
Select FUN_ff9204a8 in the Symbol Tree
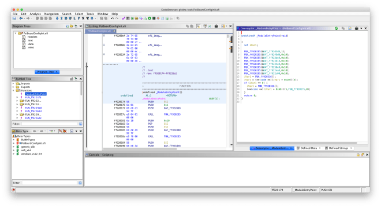tap(33, 108)
